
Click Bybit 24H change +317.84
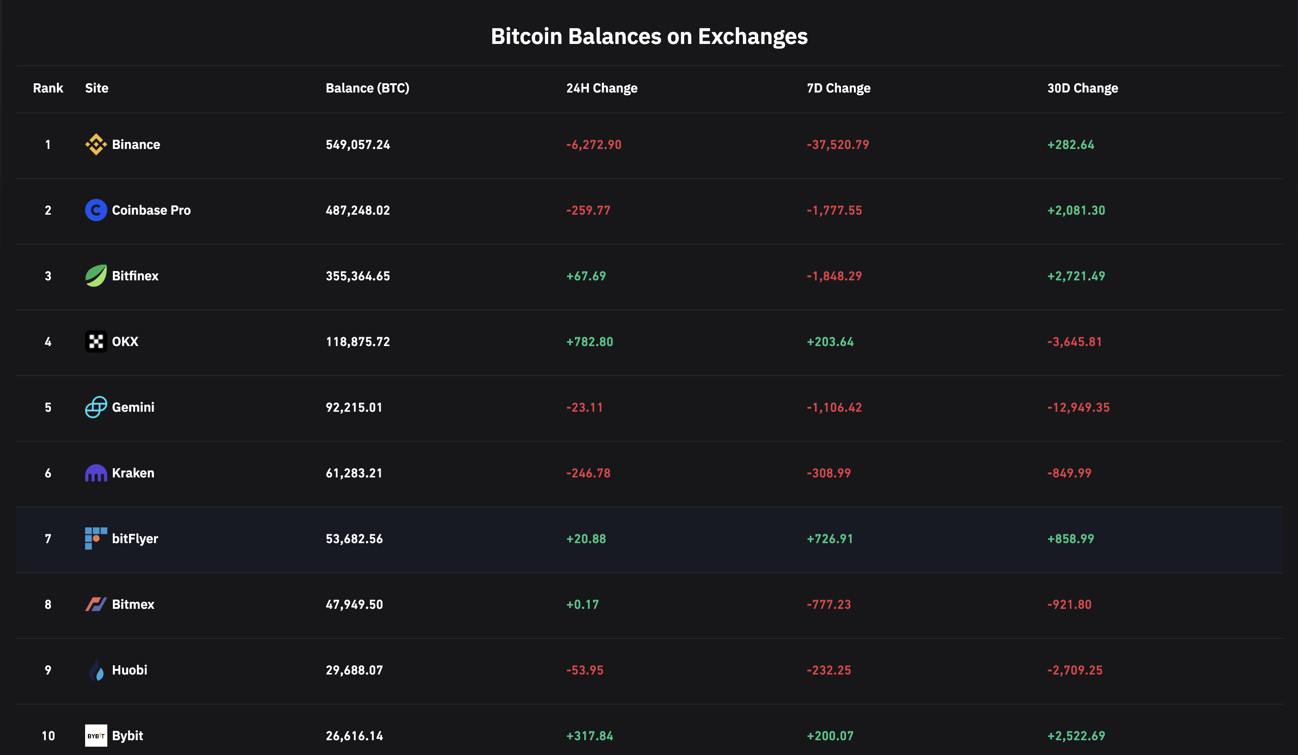coord(589,736)
